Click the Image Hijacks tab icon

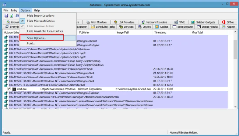(199, 27)
